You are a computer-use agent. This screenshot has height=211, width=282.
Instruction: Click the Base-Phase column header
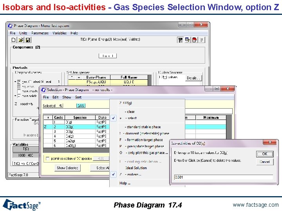(x=96, y=77)
